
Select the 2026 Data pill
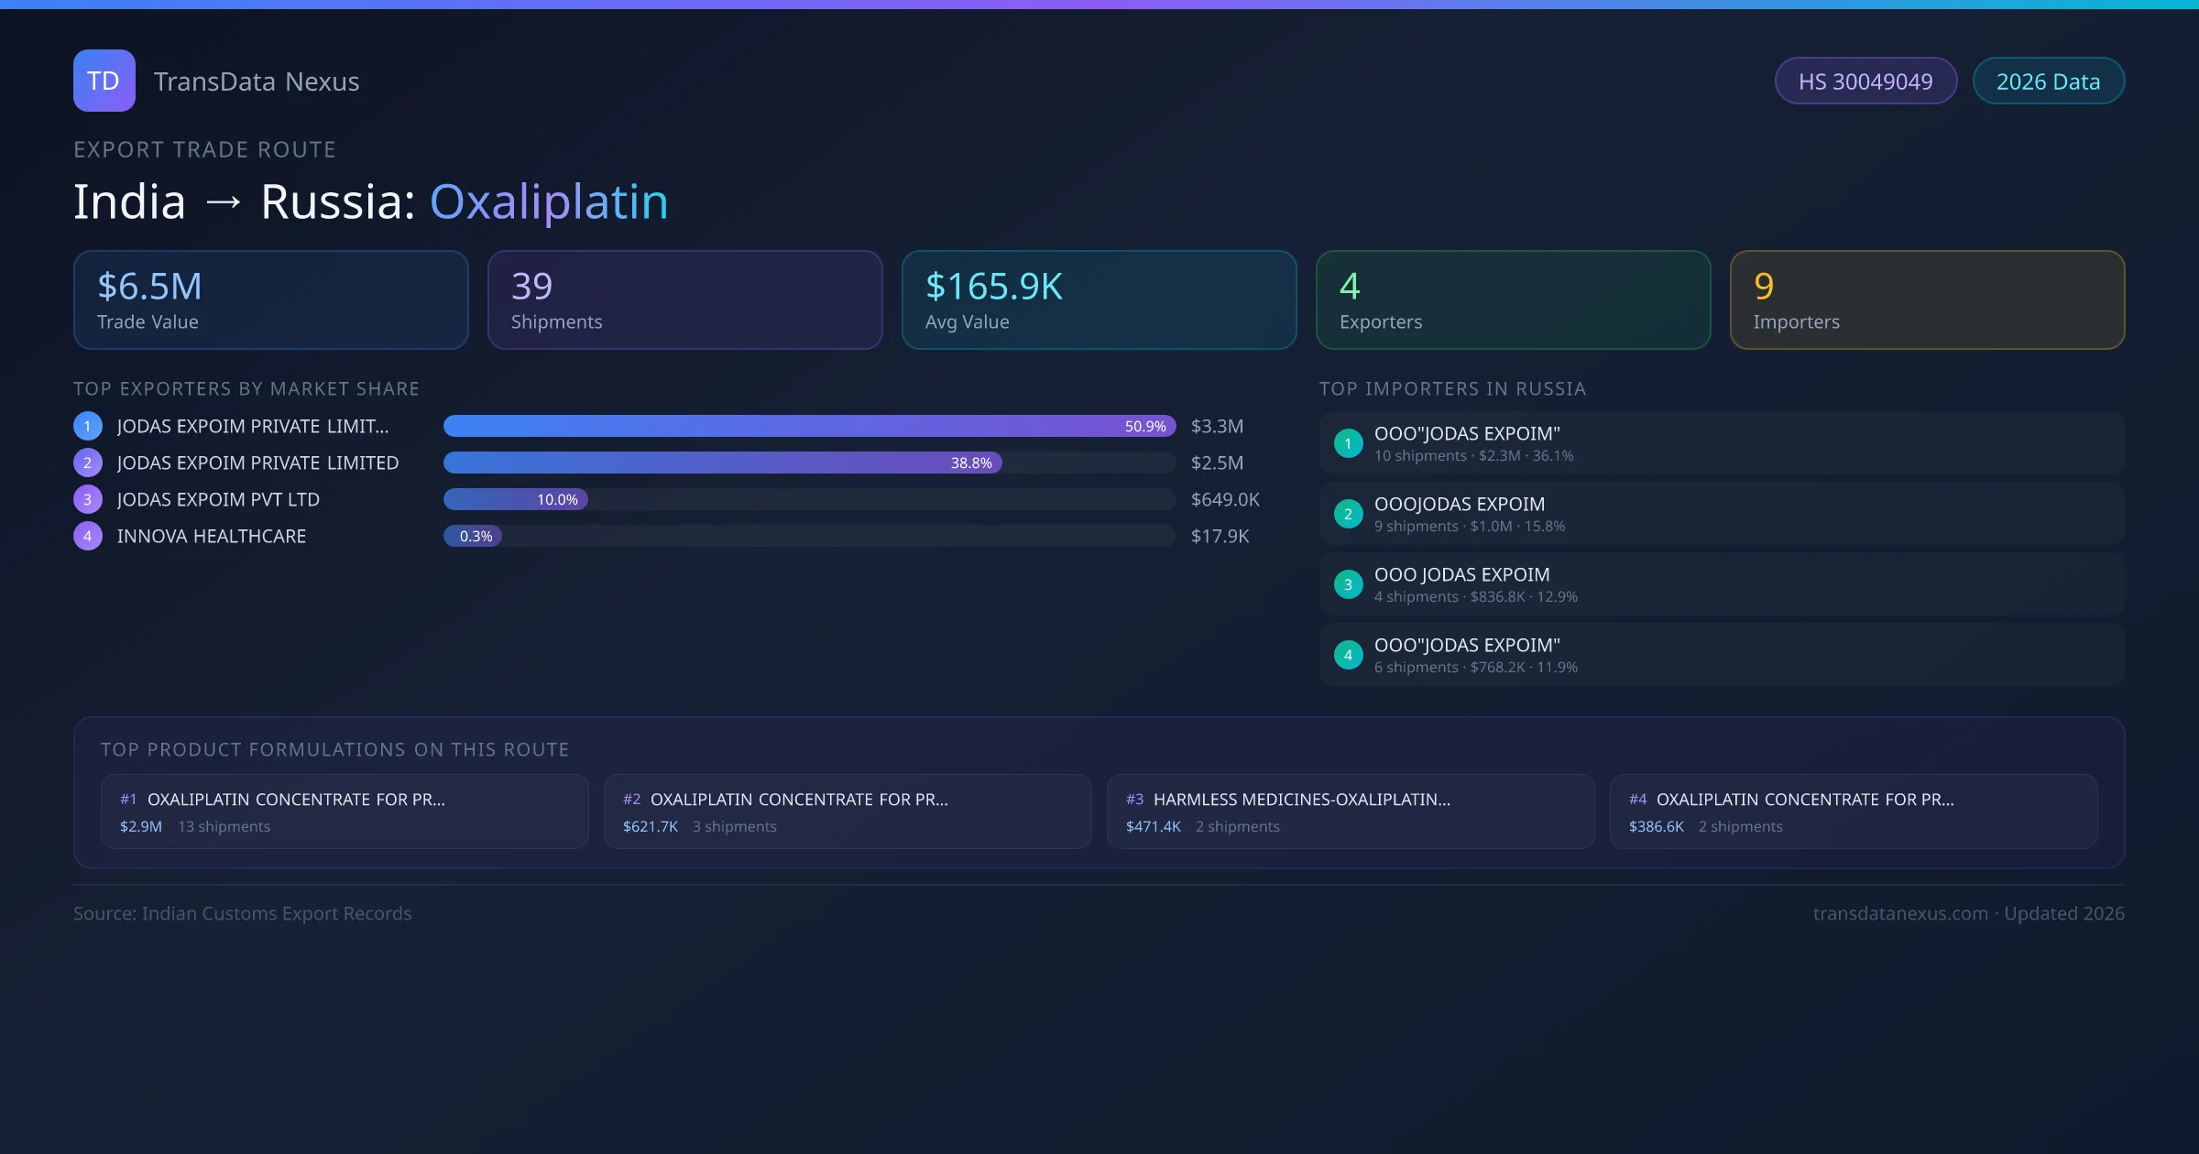(x=2048, y=82)
